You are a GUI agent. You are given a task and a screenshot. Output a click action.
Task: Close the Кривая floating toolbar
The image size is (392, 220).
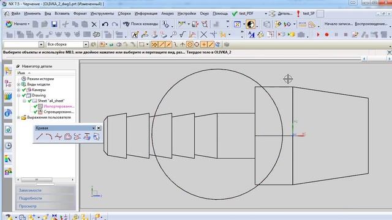click(99, 128)
